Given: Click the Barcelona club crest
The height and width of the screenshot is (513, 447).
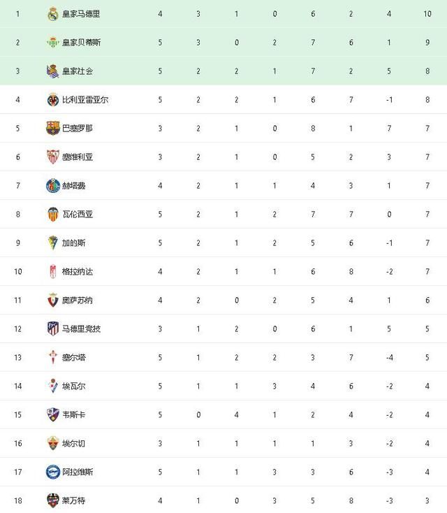Looking at the screenshot, I should click(x=52, y=129).
